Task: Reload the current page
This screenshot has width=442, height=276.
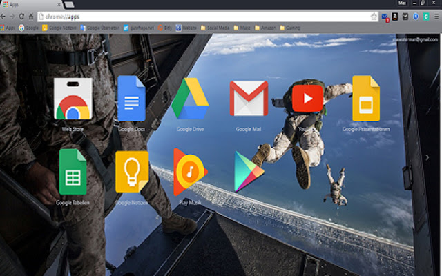Action: pyautogui.click(x=21, y=17)
